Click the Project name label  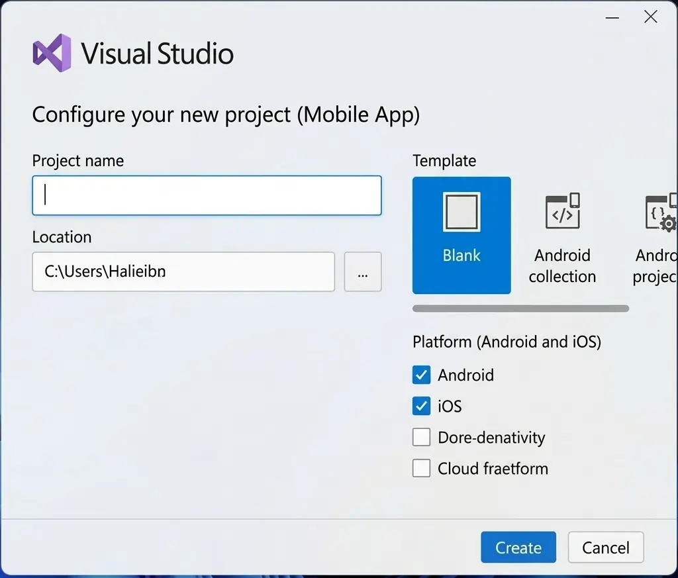[x=78, y=161]
